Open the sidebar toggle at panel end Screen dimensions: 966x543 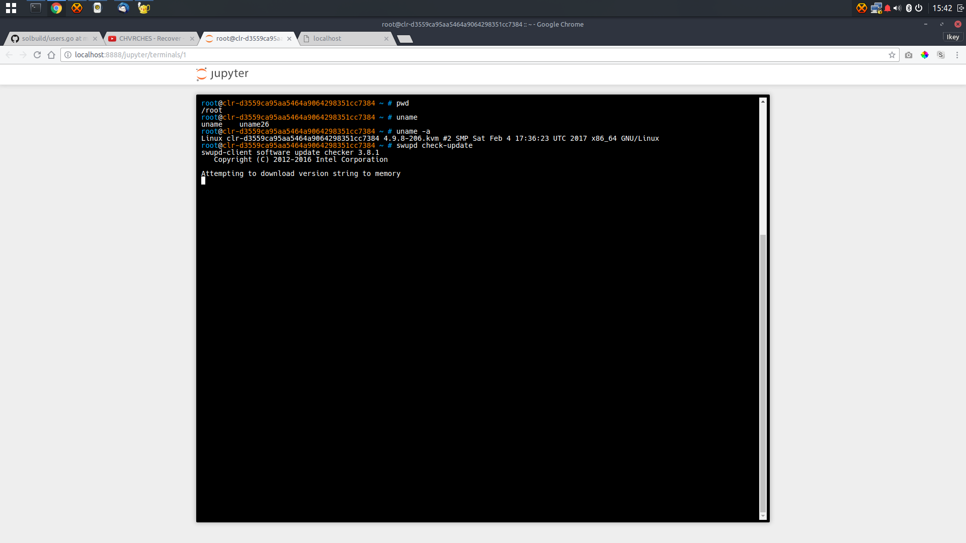[x=960, y=8]
